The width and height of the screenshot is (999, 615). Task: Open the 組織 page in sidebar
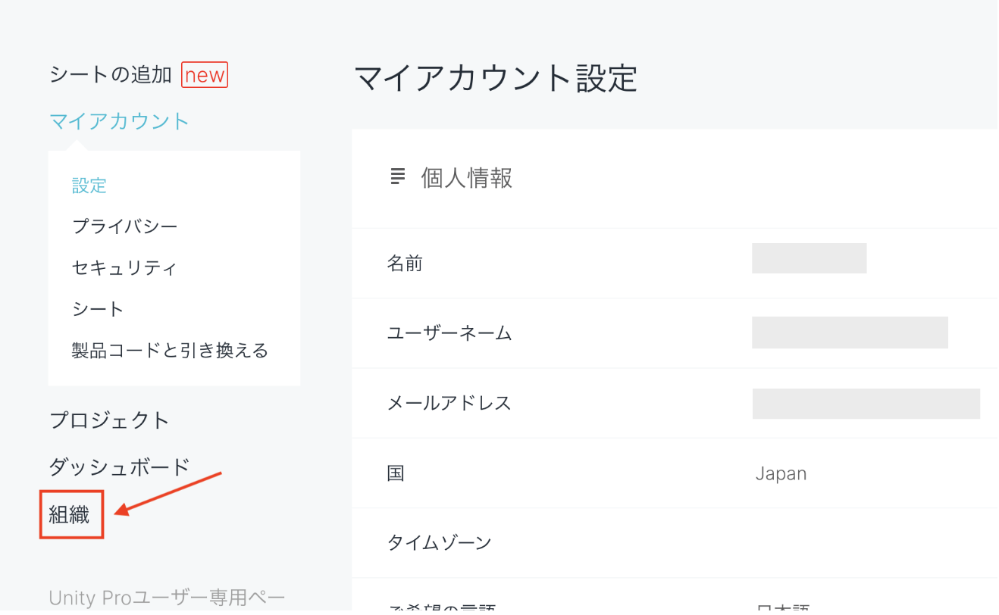[x=70, y=516]
